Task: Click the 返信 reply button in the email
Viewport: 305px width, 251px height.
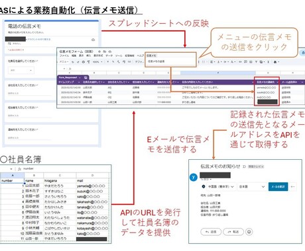Action: point(211,232)
